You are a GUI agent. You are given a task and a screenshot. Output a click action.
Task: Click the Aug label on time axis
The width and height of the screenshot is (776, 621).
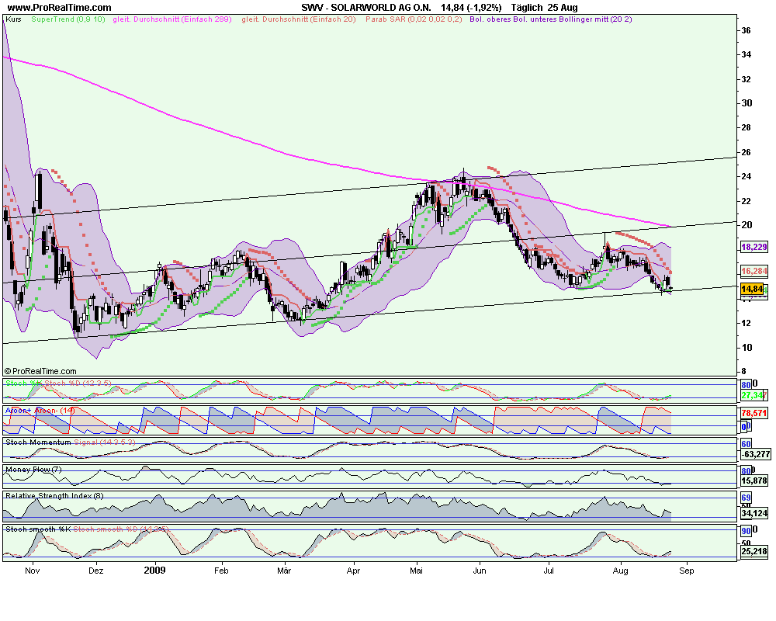621,571
